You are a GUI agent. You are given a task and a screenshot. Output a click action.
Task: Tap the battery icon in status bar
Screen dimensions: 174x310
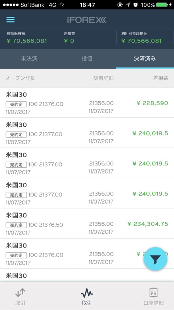pos(162,5)
